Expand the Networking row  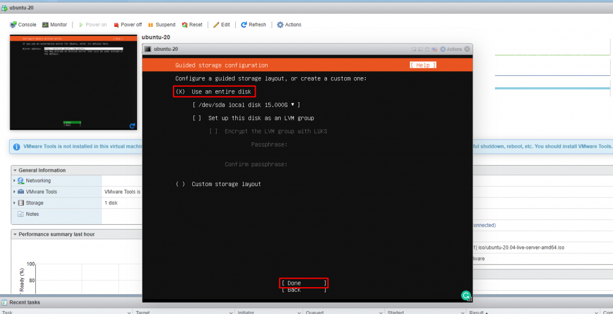[14, 181]
